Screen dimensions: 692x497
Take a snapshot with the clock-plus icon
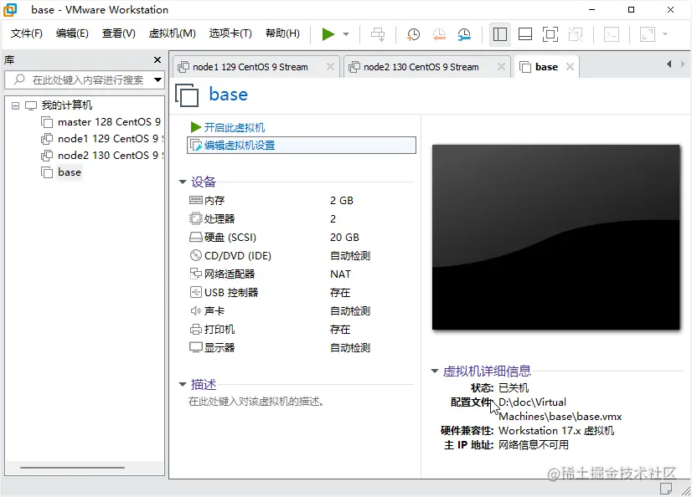pyautogui.click(x=413, y=34)
